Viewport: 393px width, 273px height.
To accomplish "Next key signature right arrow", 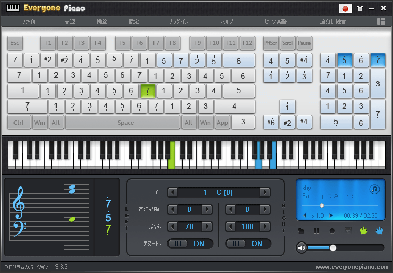I will [x=265, y=192].
